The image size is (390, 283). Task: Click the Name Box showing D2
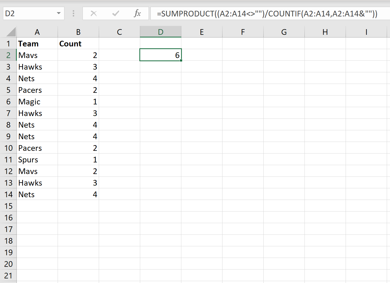pos(30,13)
